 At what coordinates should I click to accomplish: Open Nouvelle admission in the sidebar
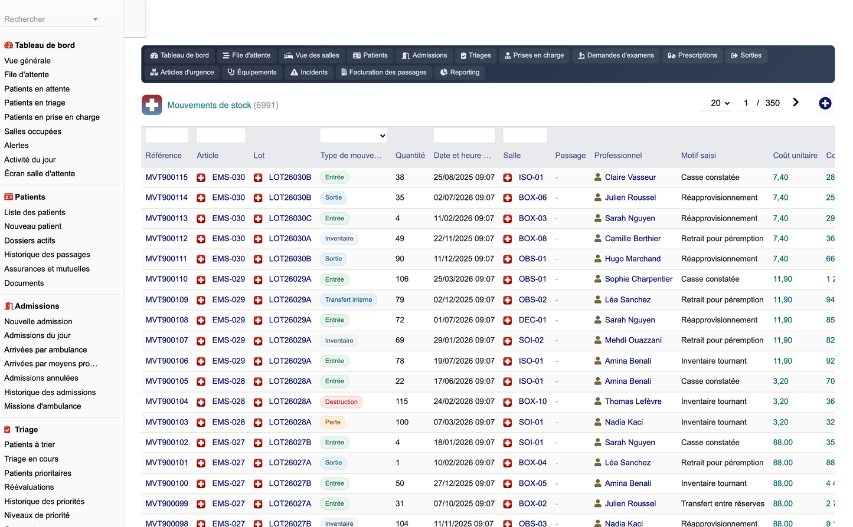tap(38, 321)
